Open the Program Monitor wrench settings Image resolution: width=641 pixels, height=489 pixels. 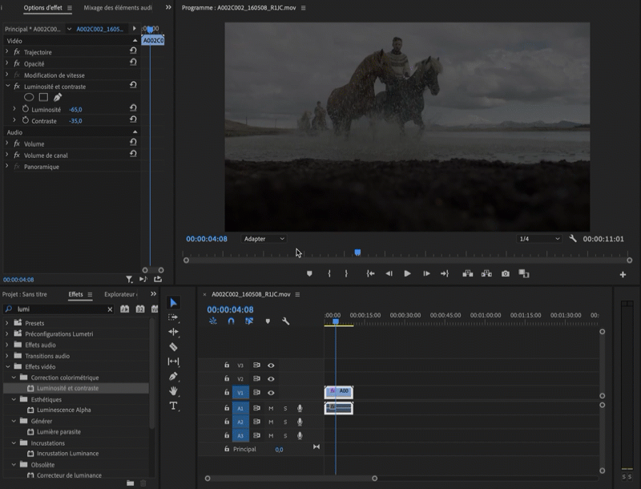click(573, 239)
